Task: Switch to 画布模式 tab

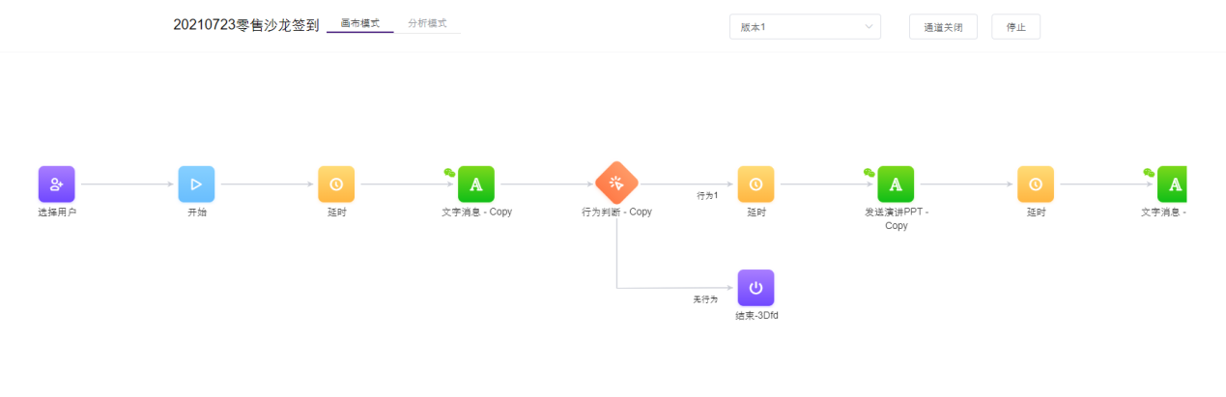Action: point(359,23)
